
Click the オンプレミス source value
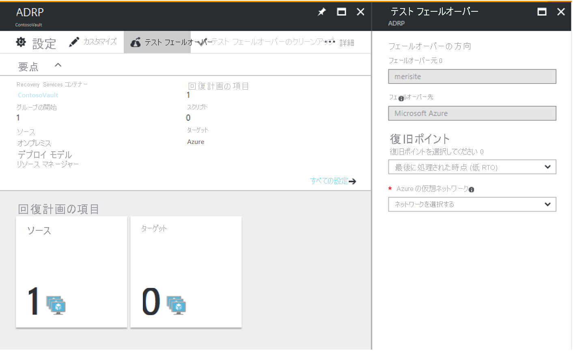[x=34, y=143]
